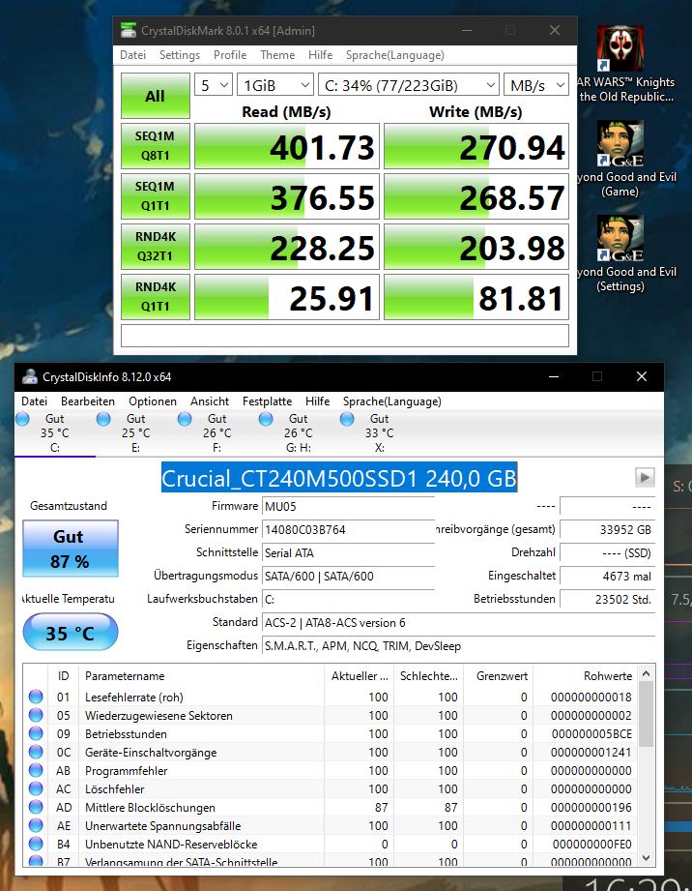Image resolution: width=692 pixels, height=891 pixels.
Task: Click the status orb of attribute AD Mittlere Blocklöschungen
Action: coord(36,807)
